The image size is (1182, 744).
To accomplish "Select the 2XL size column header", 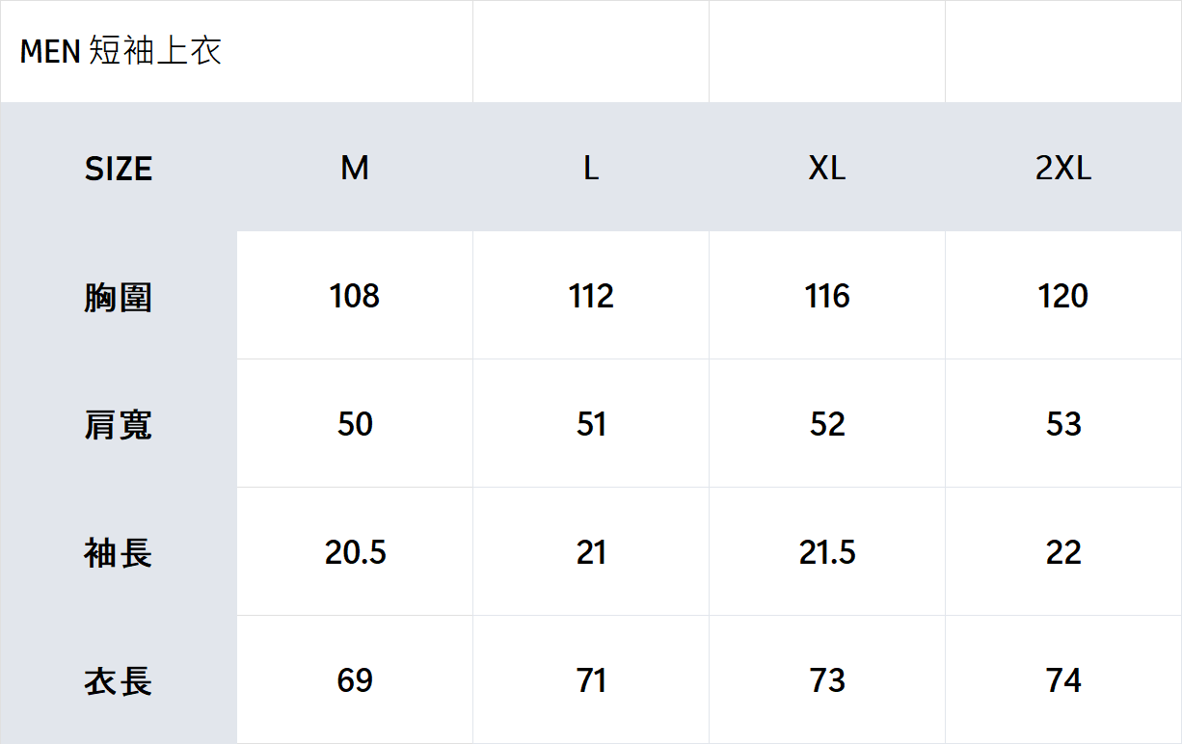I will pos(1063,169).
